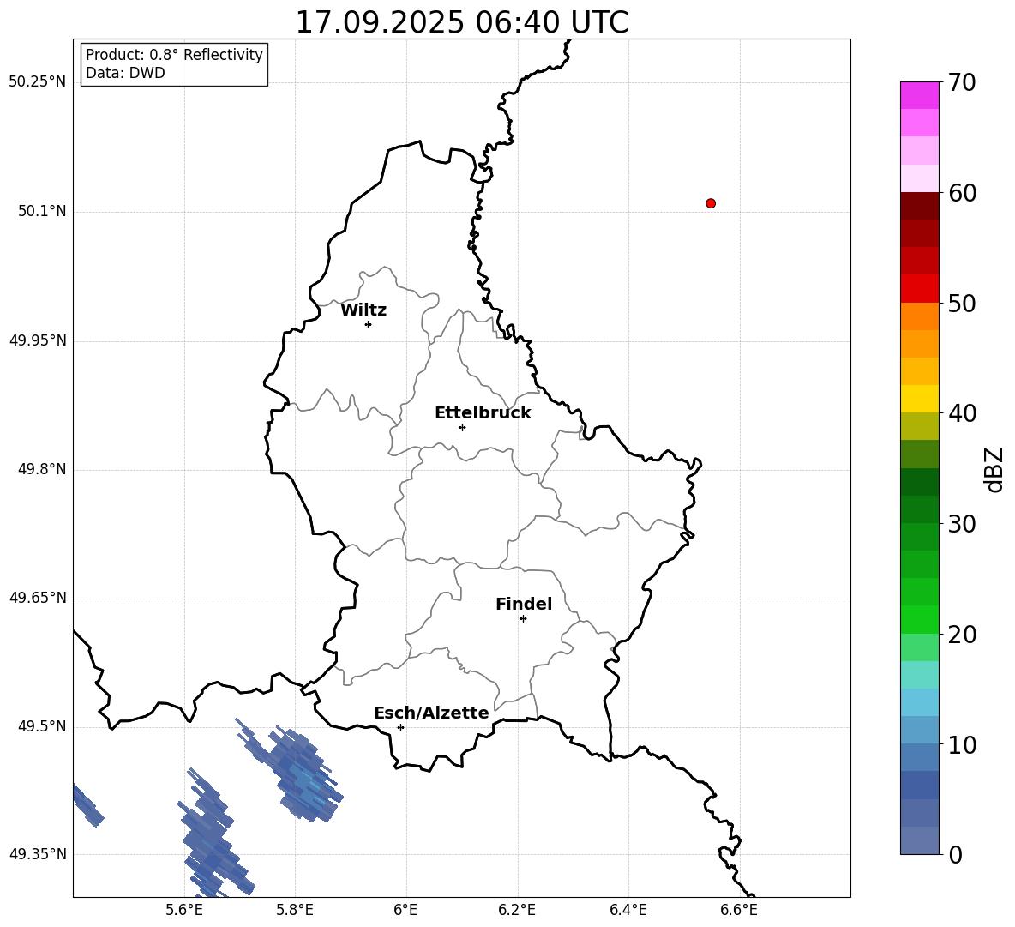
Task: Click the dark red colorbar segment below 60
Action: pyautogui.click(x=919, y=206)
